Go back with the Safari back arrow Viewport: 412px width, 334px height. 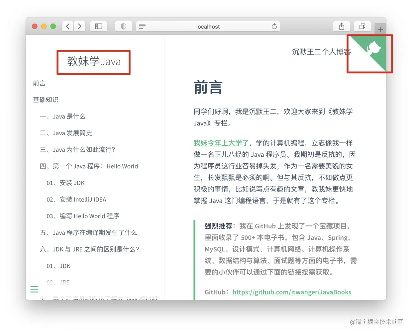[x=68, y=26]
